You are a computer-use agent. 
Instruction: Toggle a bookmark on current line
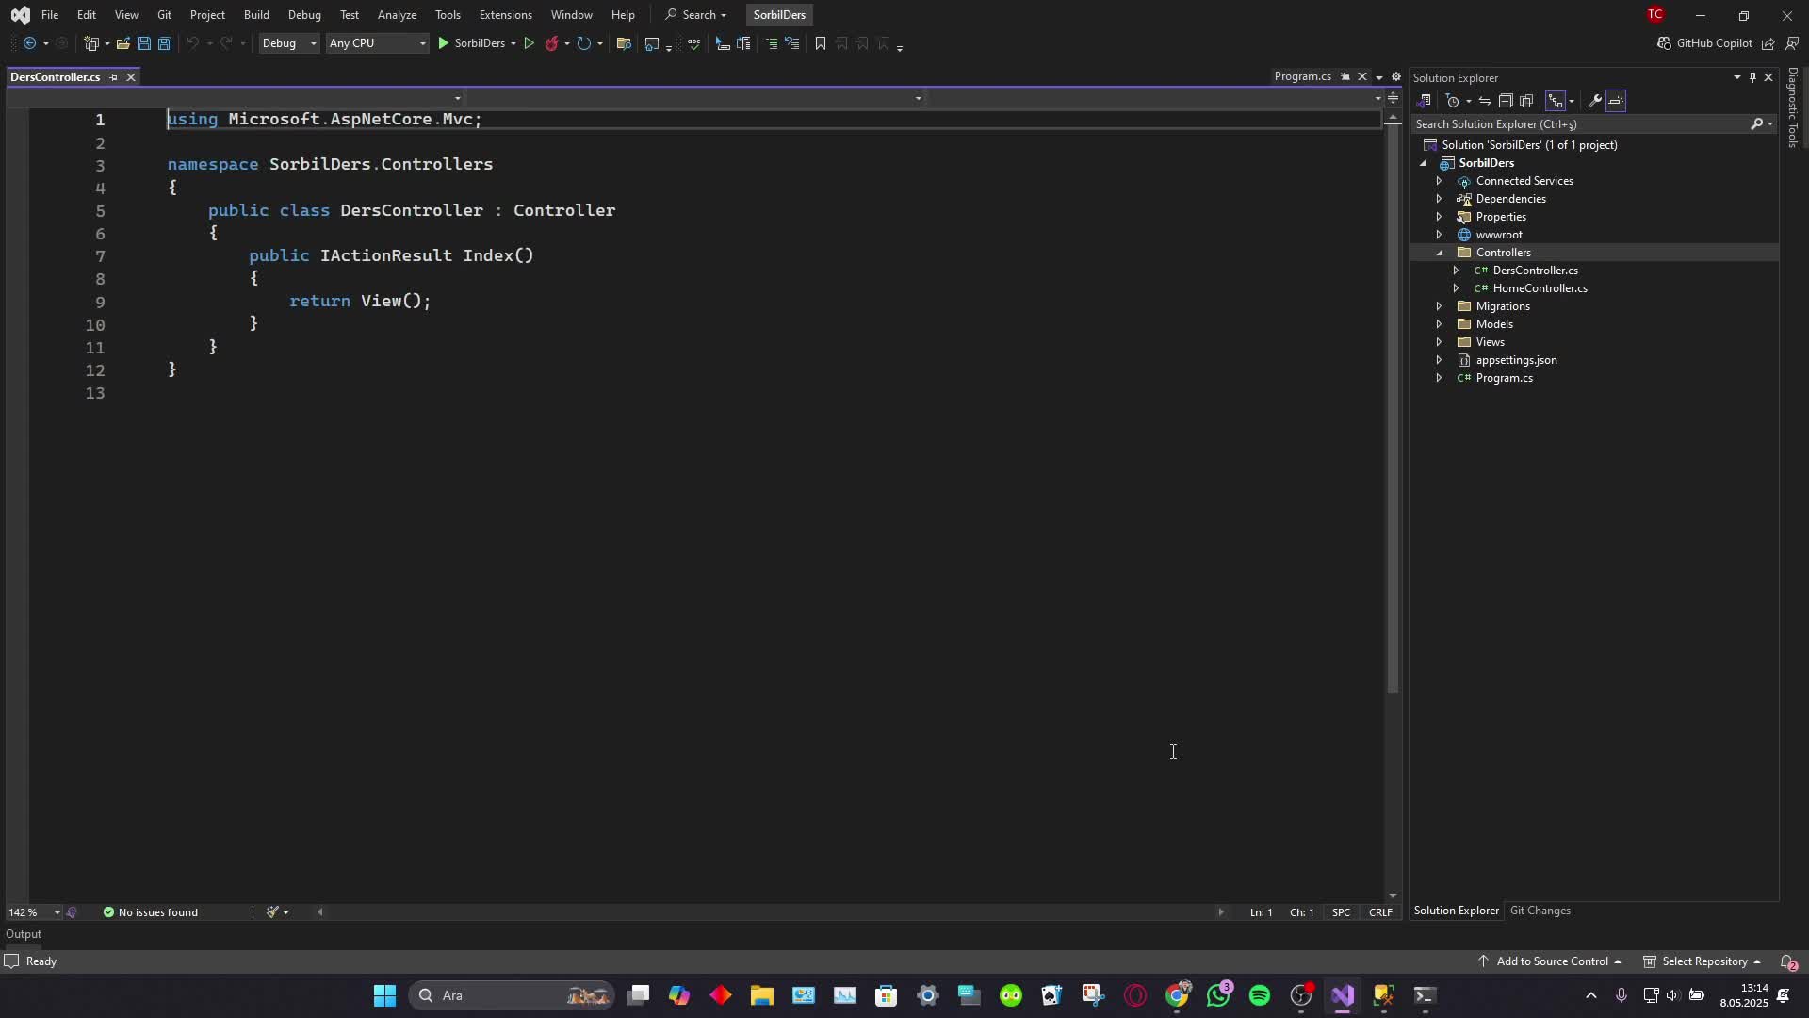821,43
